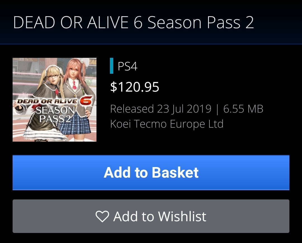Open the season pass cover art thumbnail
The width and height of the screenshot is (302, 243).
click(55, 100)
